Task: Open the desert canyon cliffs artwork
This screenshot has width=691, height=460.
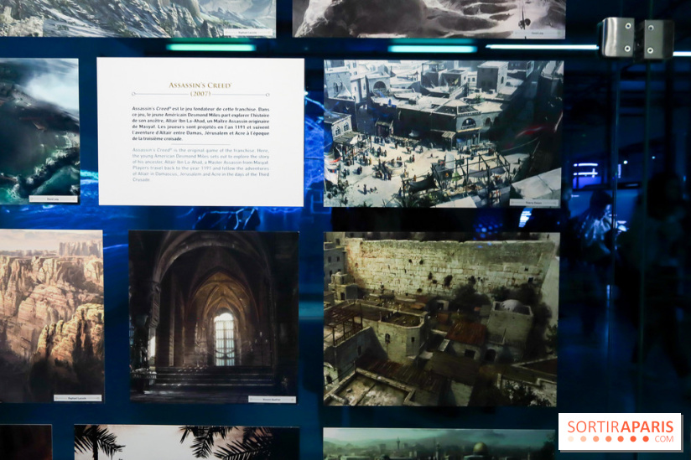Action: (x=51, y=316)
